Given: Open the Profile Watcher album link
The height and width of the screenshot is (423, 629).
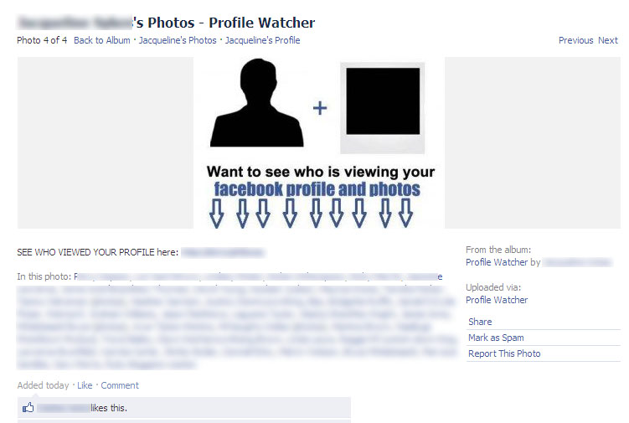Looking at the screenshot, I should [497, 262].
